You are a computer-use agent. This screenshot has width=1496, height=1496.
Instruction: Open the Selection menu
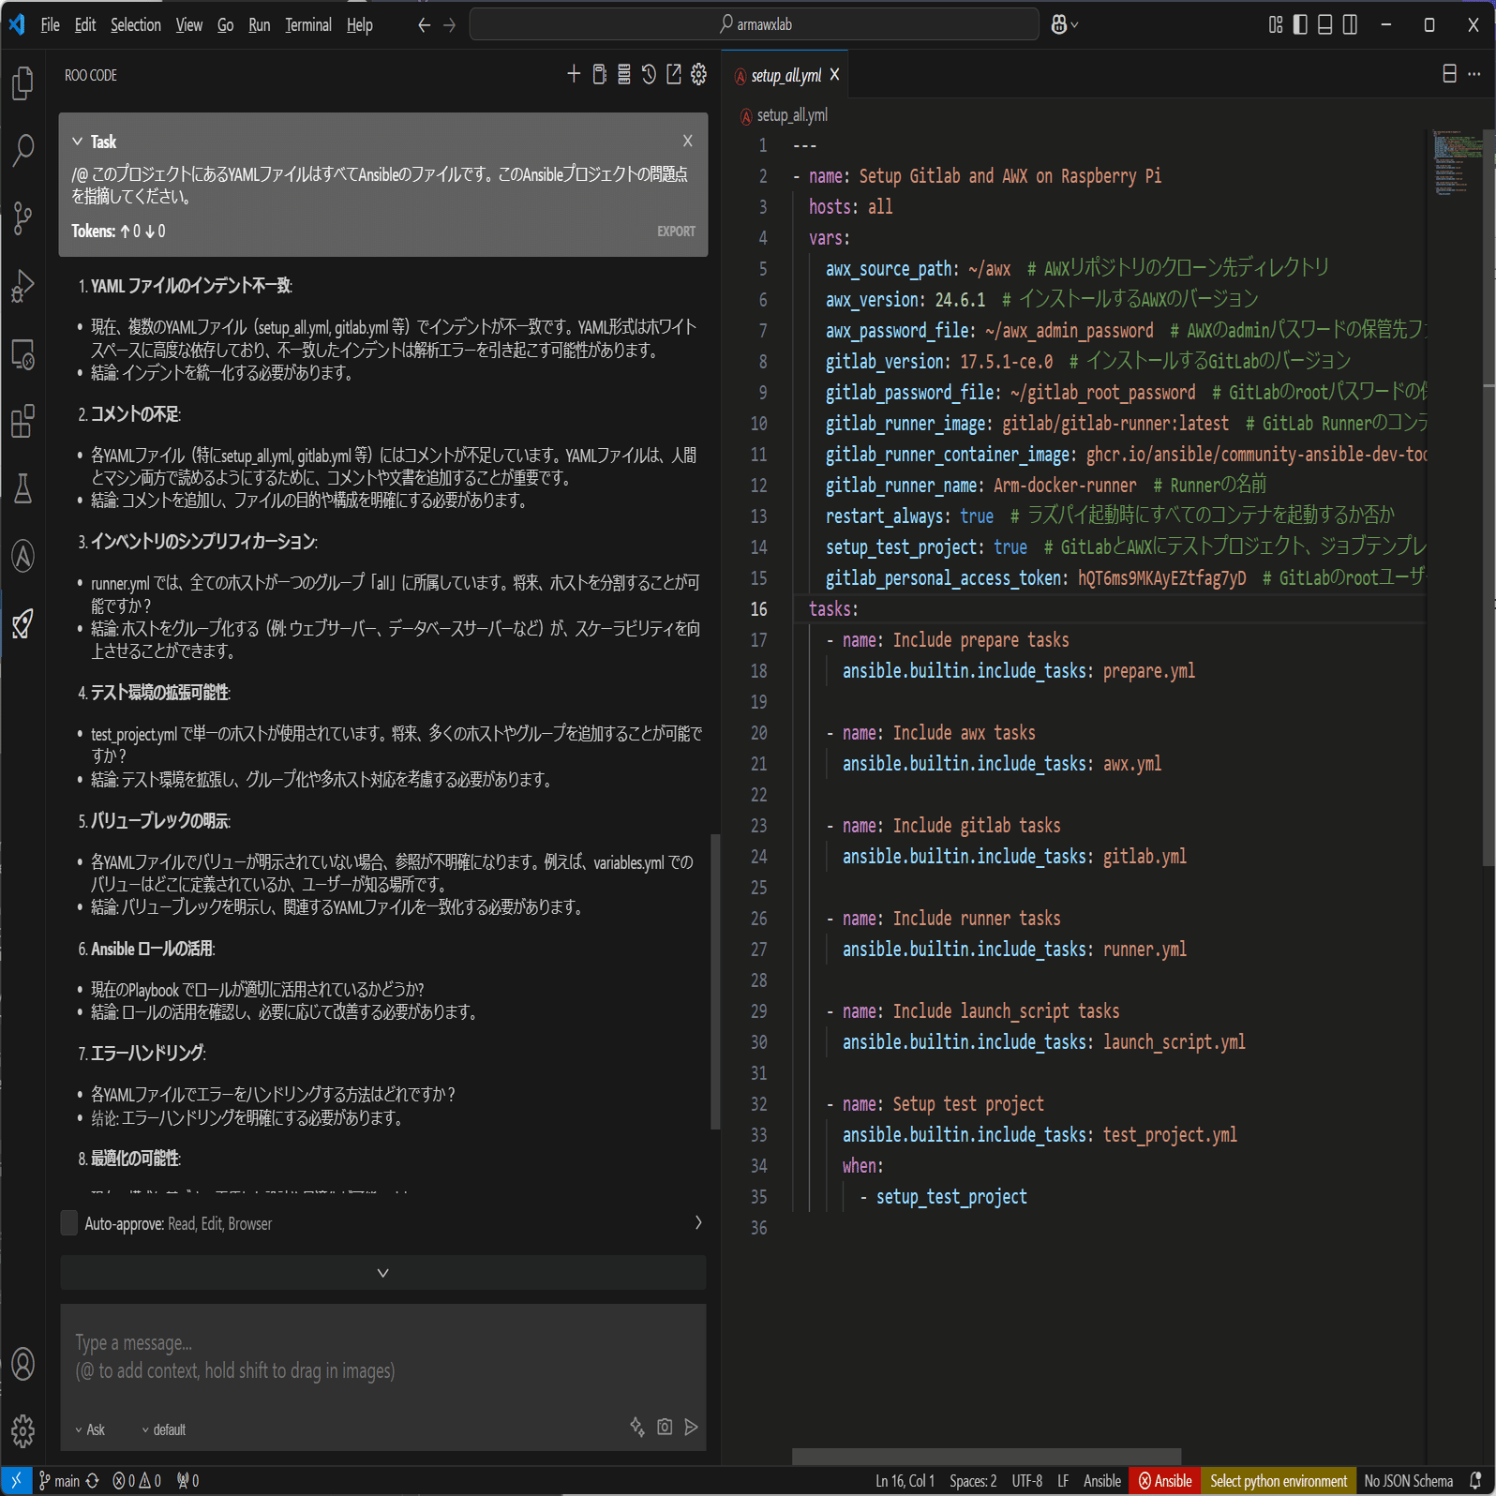point(136,25)
